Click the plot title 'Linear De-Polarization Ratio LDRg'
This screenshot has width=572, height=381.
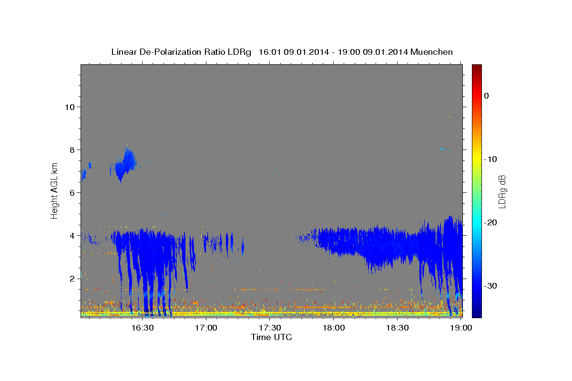pos(181,52)
